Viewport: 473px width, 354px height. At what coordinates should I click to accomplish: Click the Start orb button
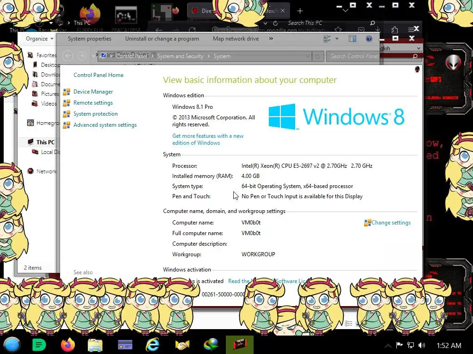coord(12,345)
